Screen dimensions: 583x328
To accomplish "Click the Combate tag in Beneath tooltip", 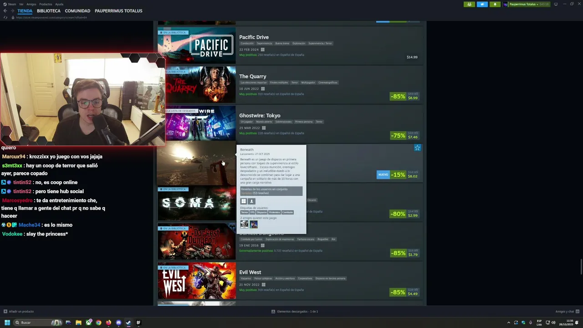I will tap(287, 212).
